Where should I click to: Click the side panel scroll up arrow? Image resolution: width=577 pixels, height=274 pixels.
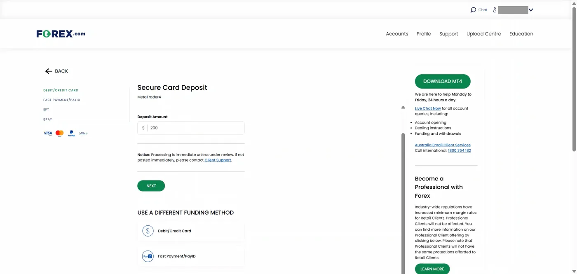point(403,108)
